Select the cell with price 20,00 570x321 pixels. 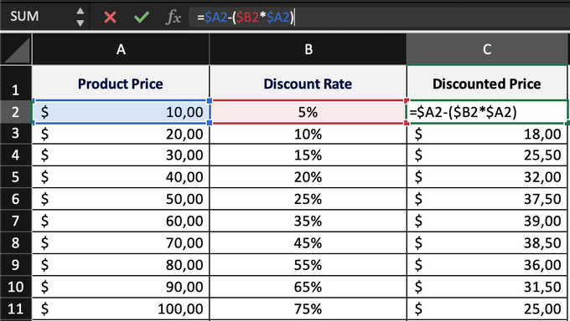tap(121, 134)
